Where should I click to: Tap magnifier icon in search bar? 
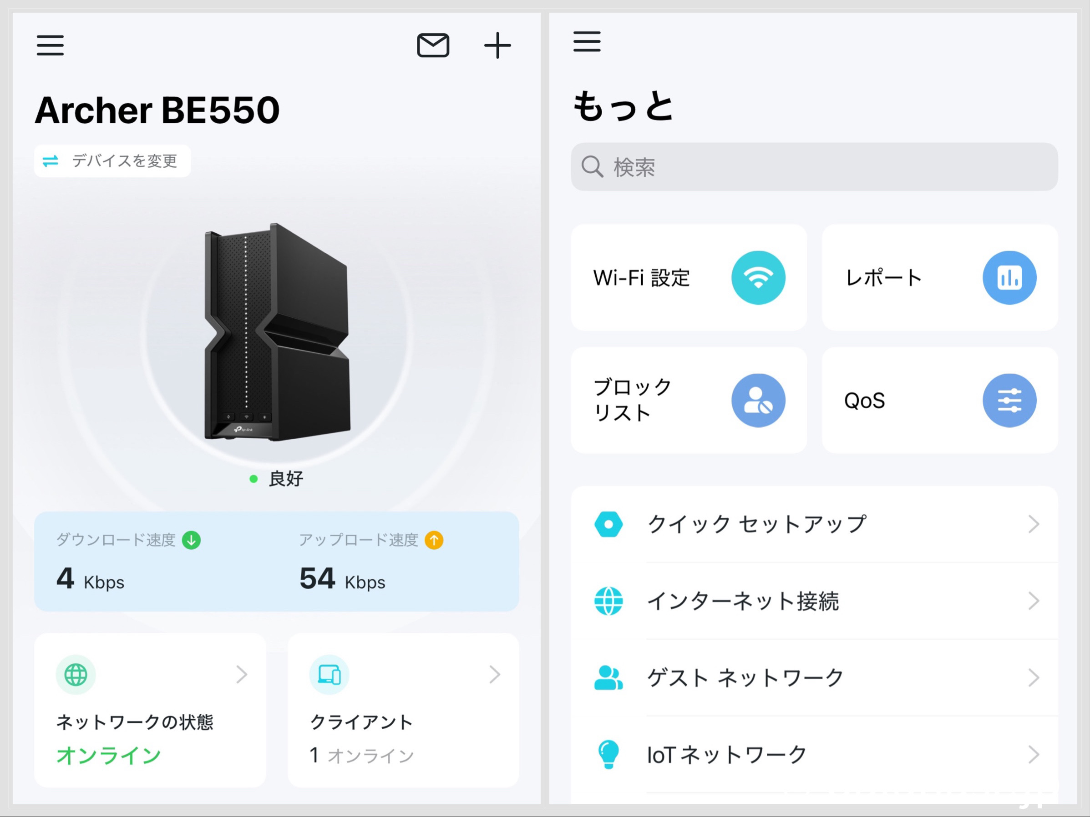[x=592, y=167]
